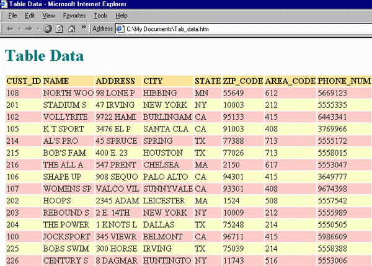Select cell THE ALL A
Viewport: 372px width, 266px height.
68,165
